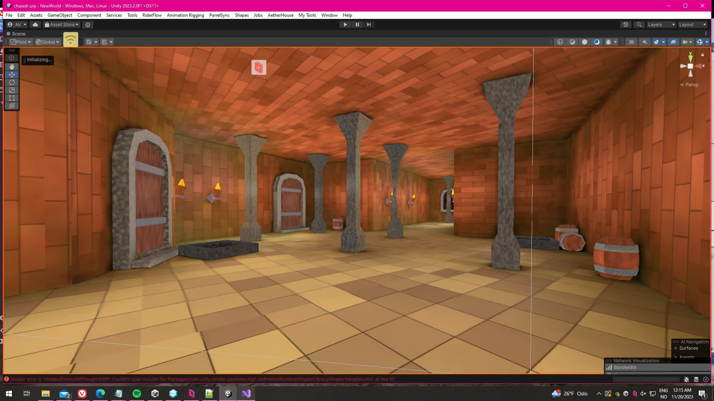Viewport: 714px width, 401px height.
Task: Select the Scale tool
Action: 12,90
